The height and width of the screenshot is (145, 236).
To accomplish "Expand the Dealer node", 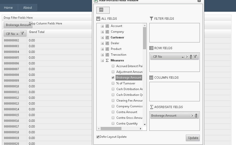I will [102, 43].
